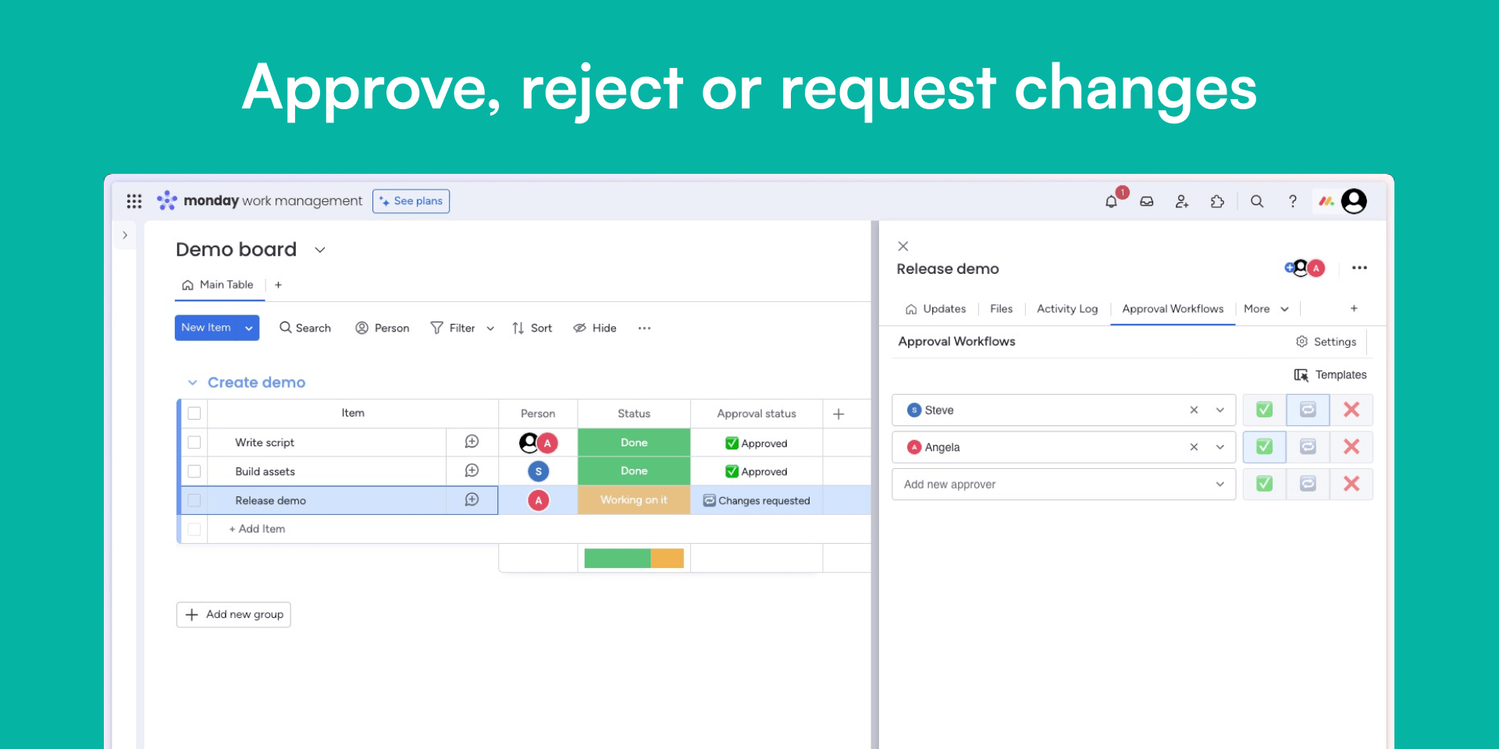Add a new board view with plus

pyautogui.click(x=278, y=285)
